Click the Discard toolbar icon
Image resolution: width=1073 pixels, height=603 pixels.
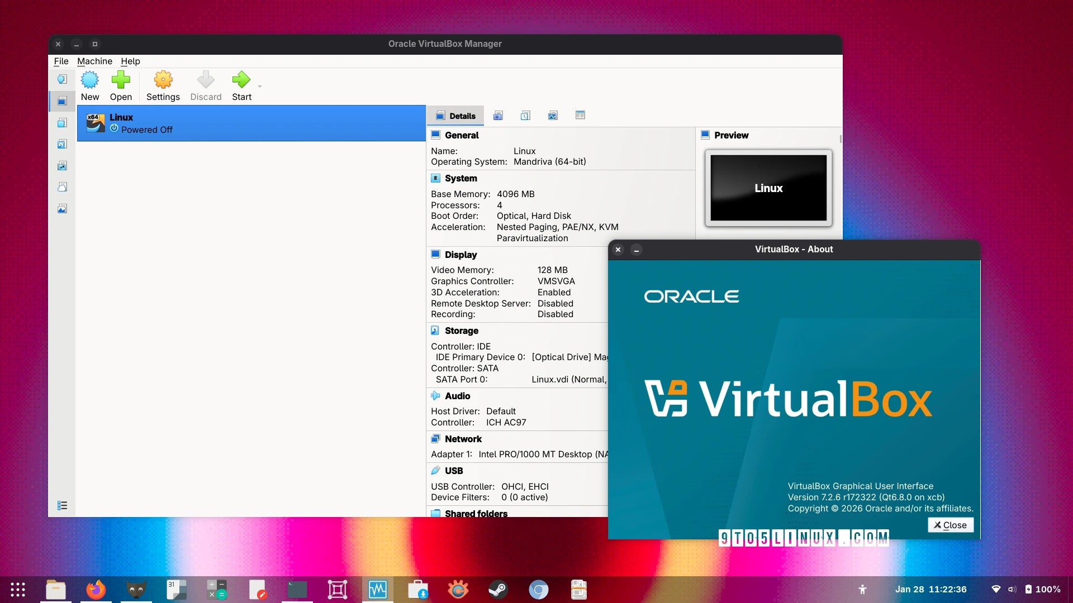(x=205, y=85)
